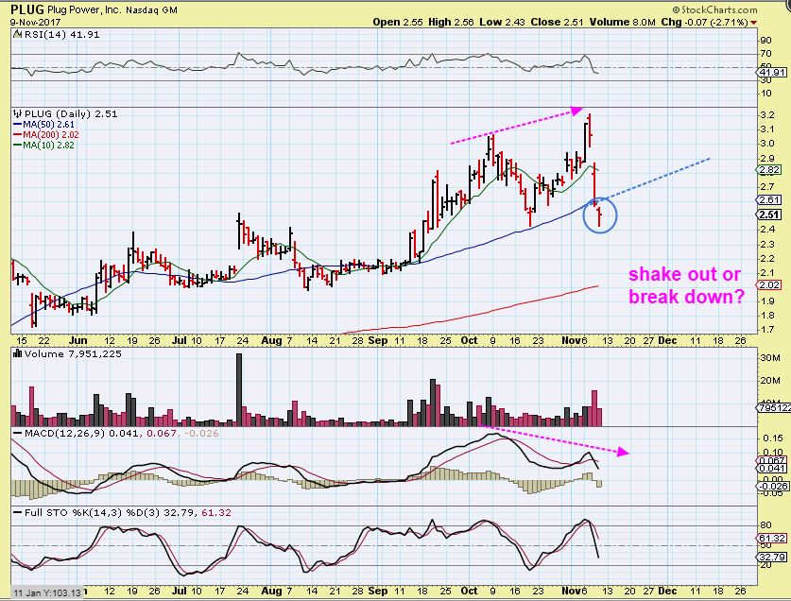Click the 61.32 stochastic %D axis tag
This screenshot has width=791, height=601.
coord(772,539)
